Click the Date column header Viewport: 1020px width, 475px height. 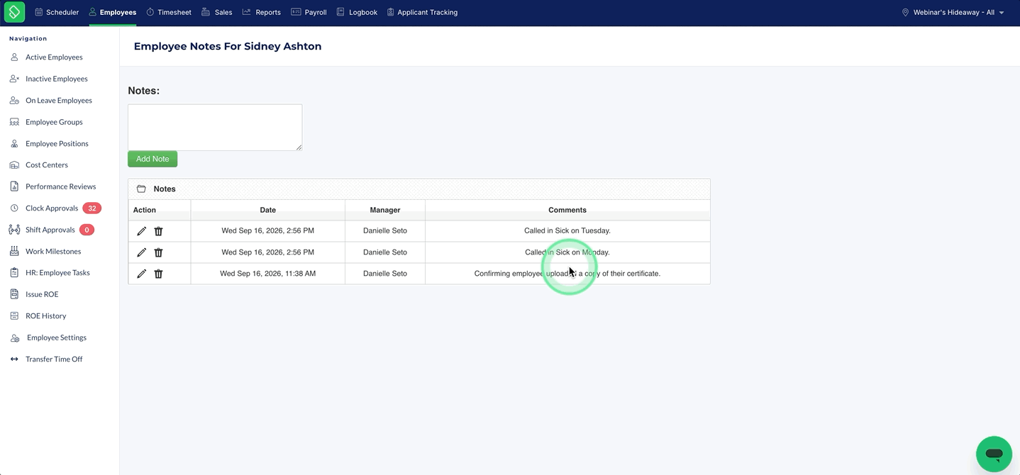point(267,210)
